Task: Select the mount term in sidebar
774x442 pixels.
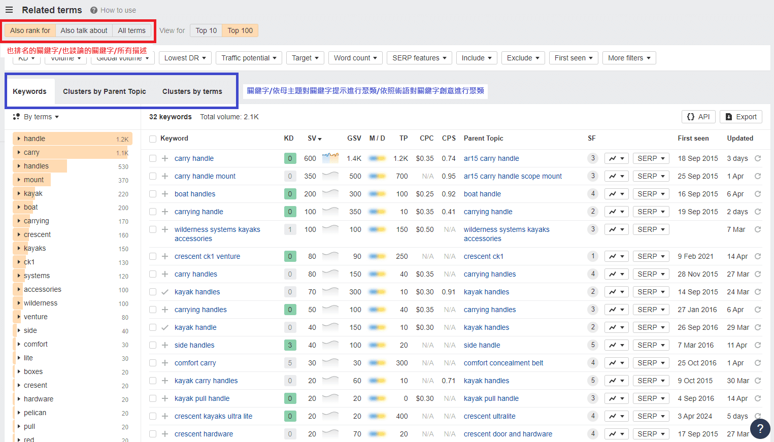Action: click(33, 180)
